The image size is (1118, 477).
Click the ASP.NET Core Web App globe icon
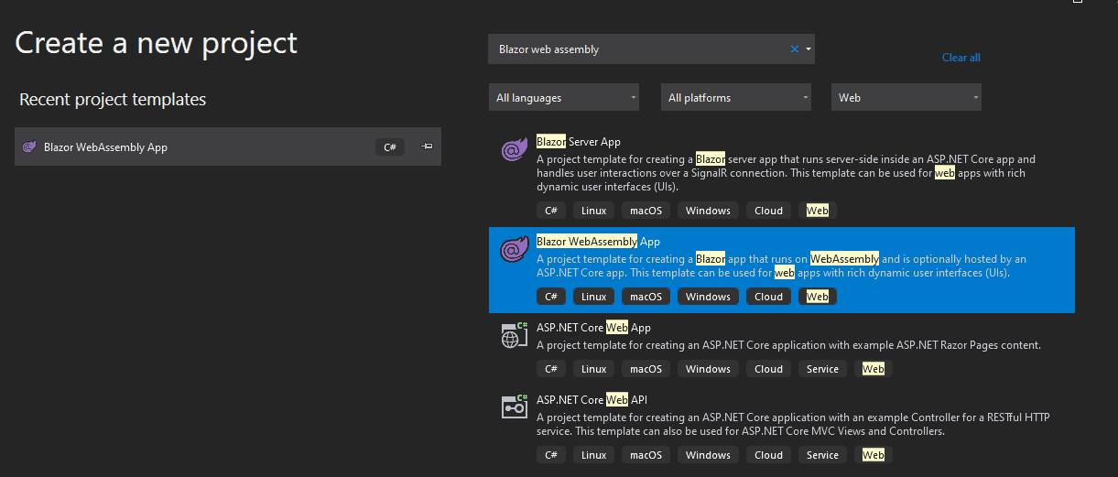click(514, 335)
